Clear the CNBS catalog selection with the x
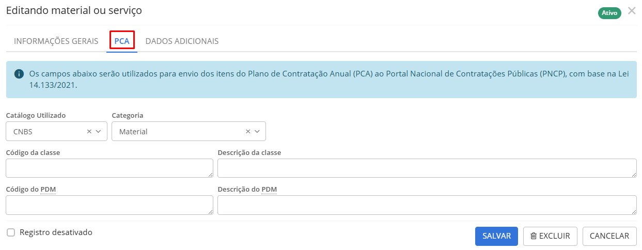This screenshot has width=642, height=250. click(x=89, y=131)
